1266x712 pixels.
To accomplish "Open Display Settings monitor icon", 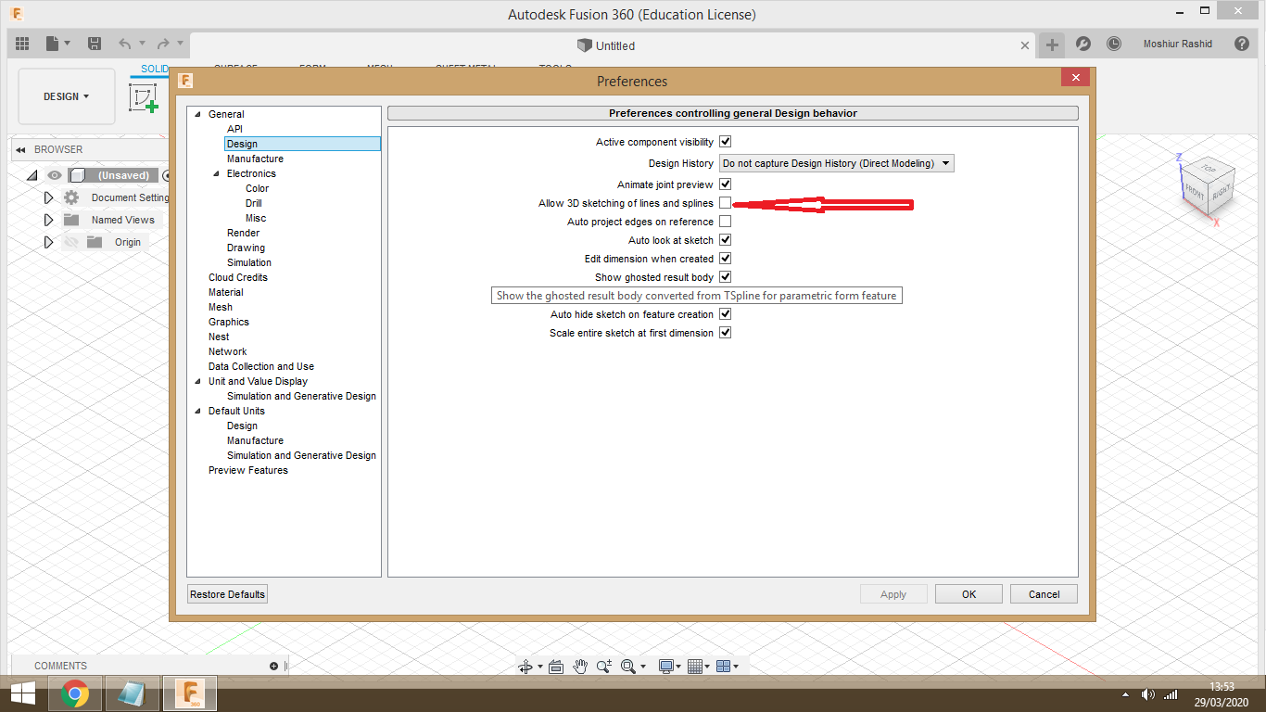I will (x=665, y=666).
